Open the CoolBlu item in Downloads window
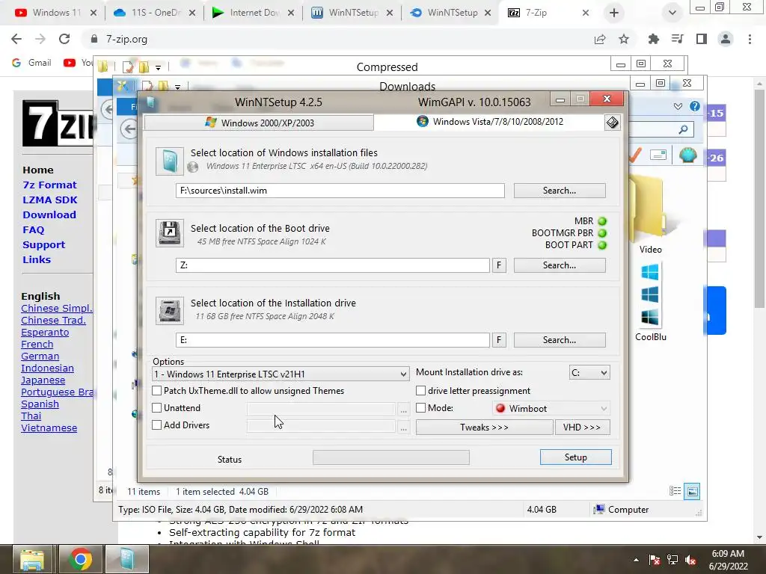The height and width of the screenshot is (574, 766). pos(650,302)
